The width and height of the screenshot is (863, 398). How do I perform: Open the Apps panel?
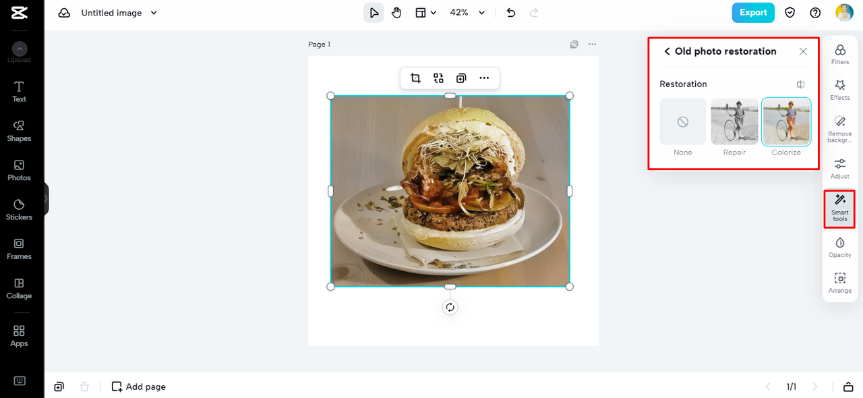pos(19,336)
